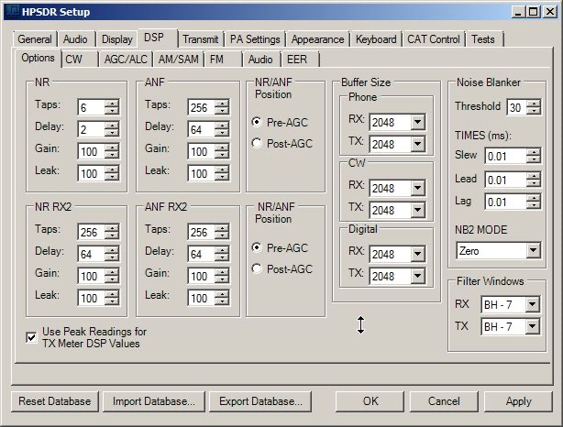The width and height of the screenshot is (563, 427).
Task: Open Digital RX buffer size dropdown
Action: click(418, 255)
